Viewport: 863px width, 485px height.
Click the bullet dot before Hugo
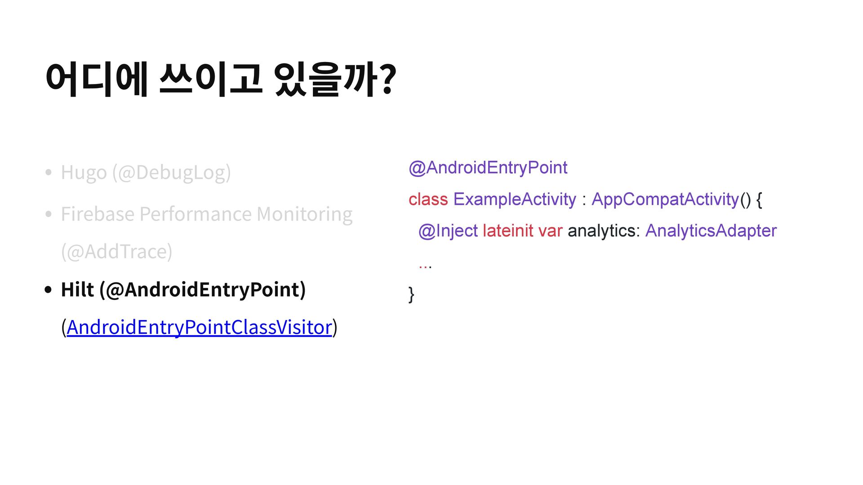pyautogui.click(x=49, y=172)
